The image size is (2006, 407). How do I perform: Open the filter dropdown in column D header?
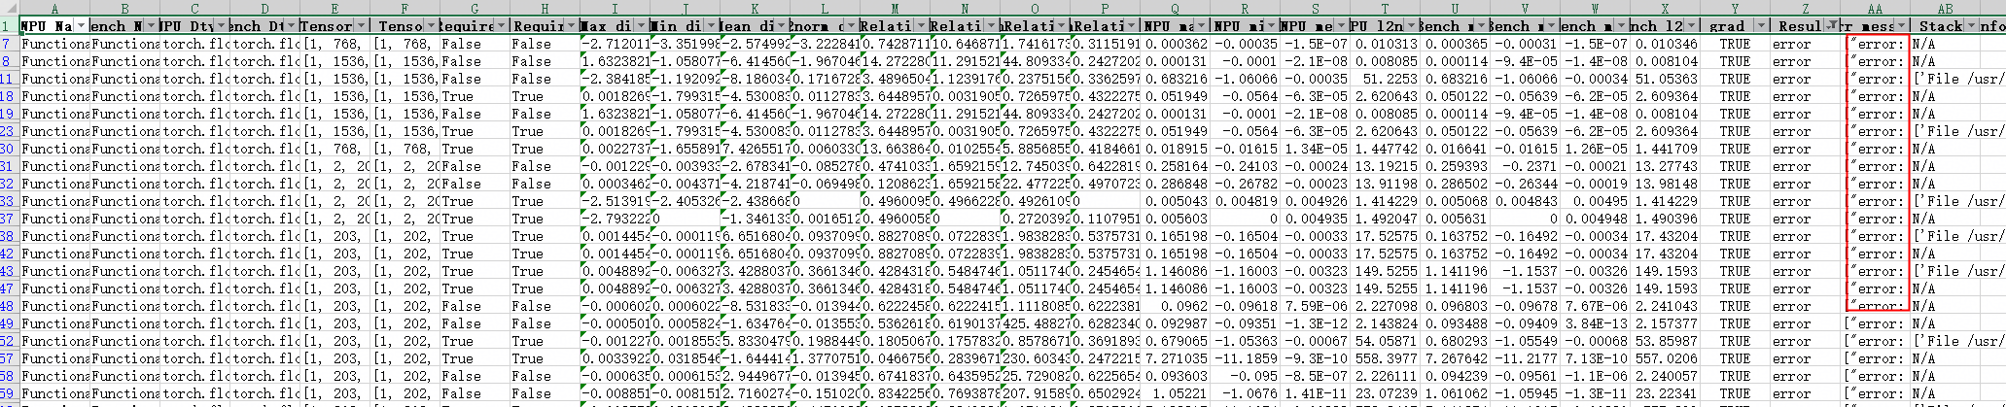[292, 25]
